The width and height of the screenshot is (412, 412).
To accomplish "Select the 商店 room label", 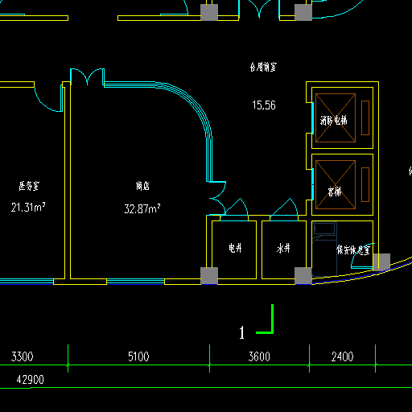I will pos(142,186).
